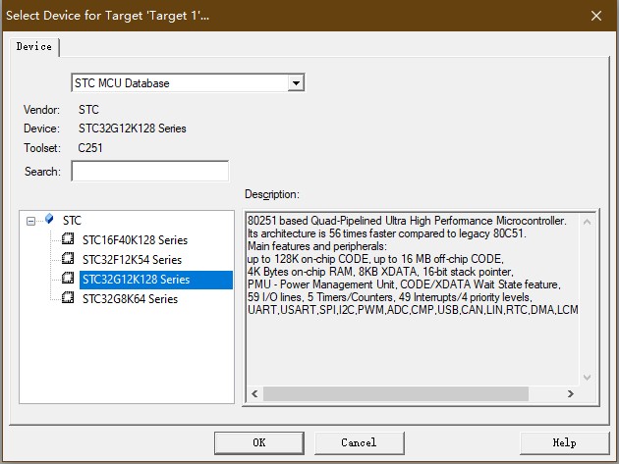Click the Cancel button
Screen dimensions: 619x464
tap(359, 442)
